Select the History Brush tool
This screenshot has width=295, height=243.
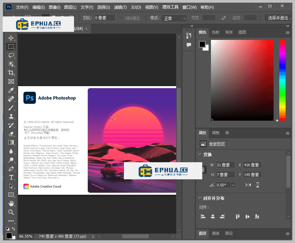[x=11, y=125]
